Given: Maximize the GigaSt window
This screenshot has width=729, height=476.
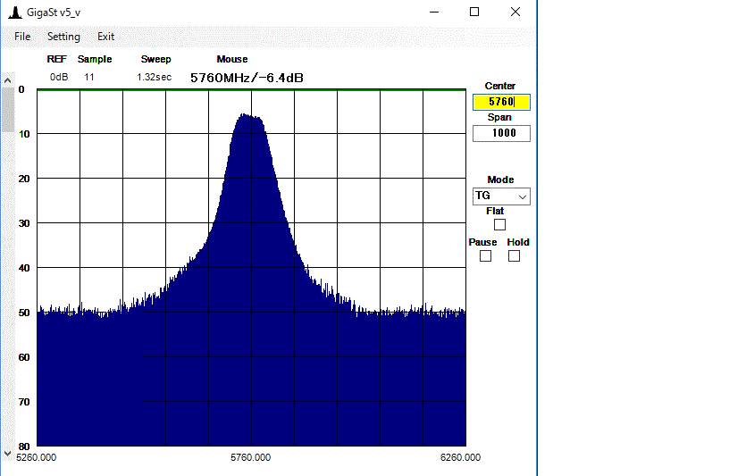Looking at the screenshot, I should coord(473,13).
